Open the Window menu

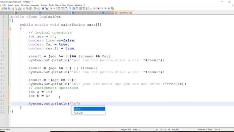pyautogui.click(x=79, y=5)
